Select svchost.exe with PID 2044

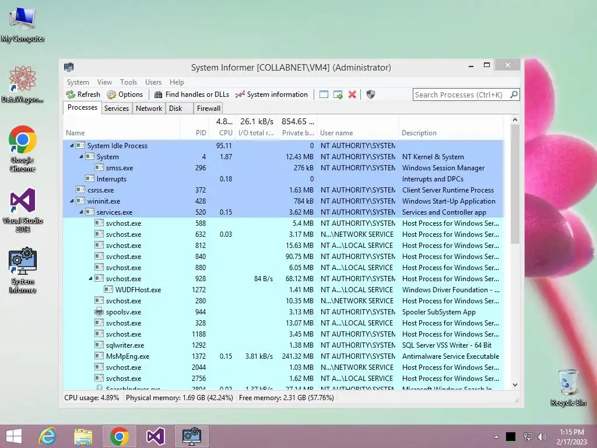[283, 367]
